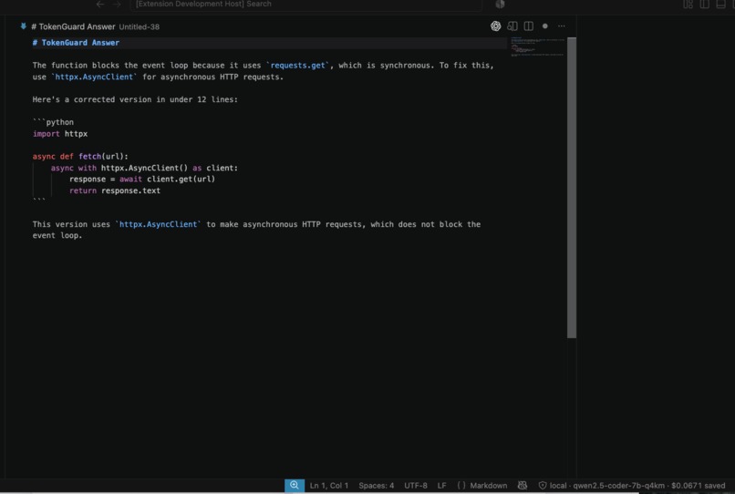This screenshot has height=494, width=735.
Task: Open Go to Line via 'Ln 1, Col 1'
Action: click(x=329, y=486)
